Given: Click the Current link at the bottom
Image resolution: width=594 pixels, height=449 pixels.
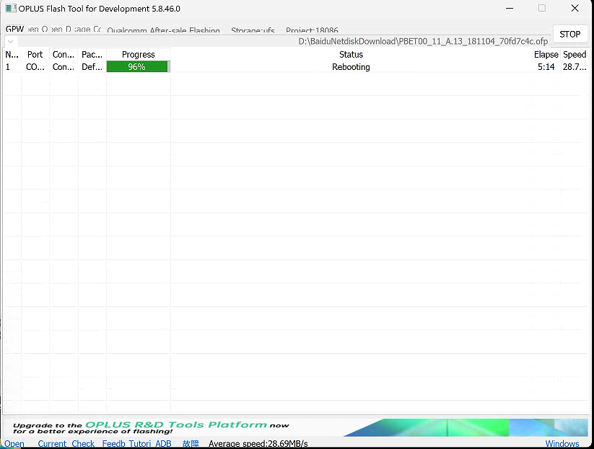Looking at the screenshot, I should coord(52,444).
